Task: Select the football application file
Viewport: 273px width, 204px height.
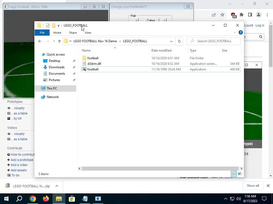Action: (x=160, y=69)
